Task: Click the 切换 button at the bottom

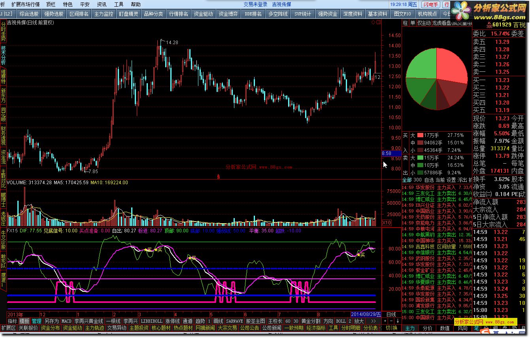Action: [x=392, y=328]
